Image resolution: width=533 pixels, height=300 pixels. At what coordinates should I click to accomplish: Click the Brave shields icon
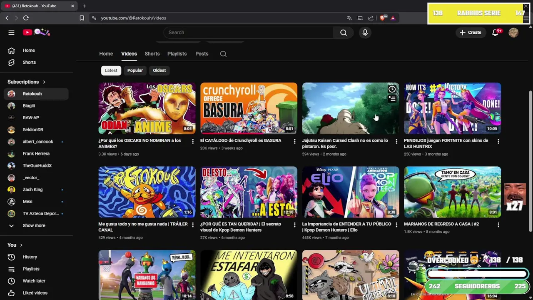(382, 18)
